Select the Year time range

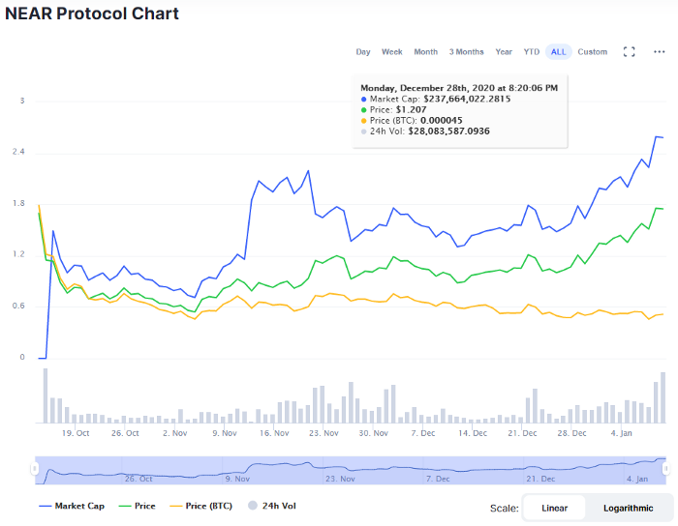tap(504, 52)
